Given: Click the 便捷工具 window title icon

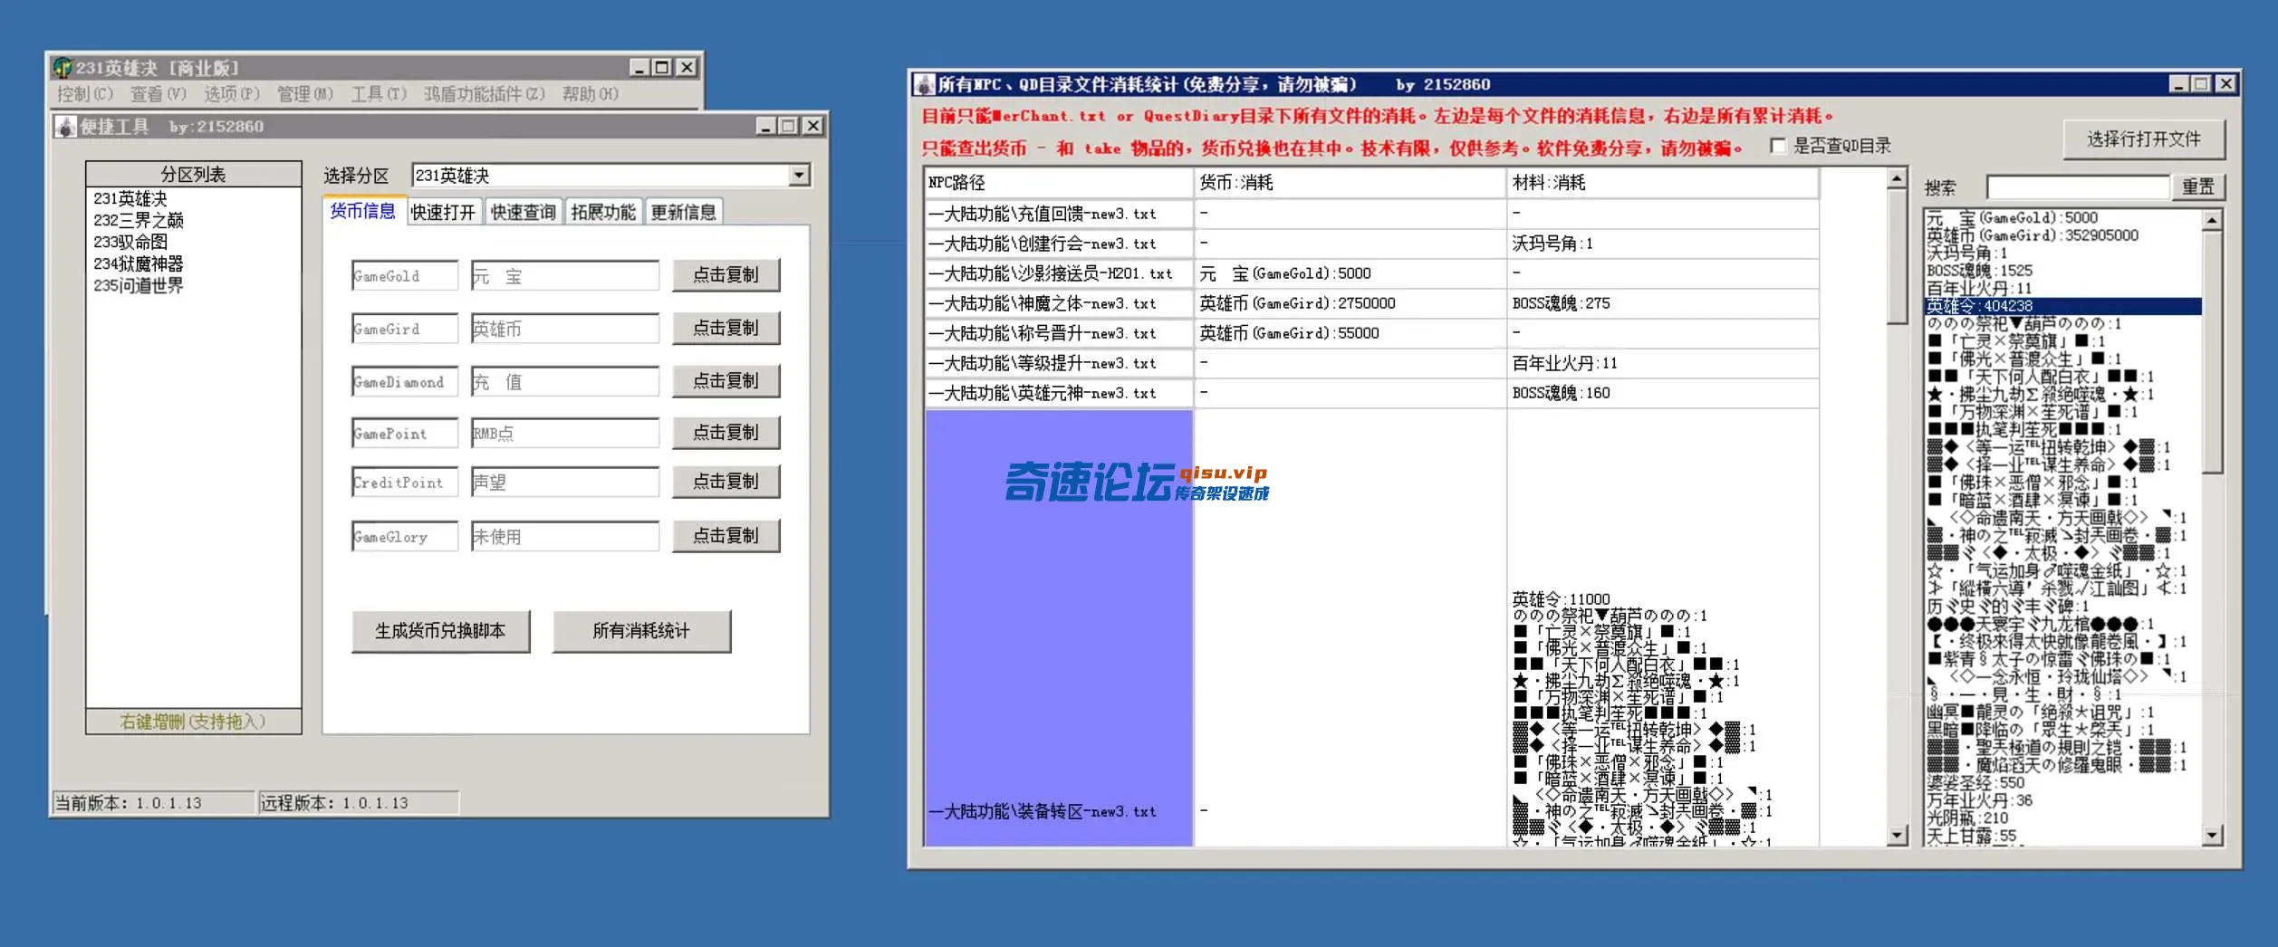Looking at the screenshot, I should 65,127.
